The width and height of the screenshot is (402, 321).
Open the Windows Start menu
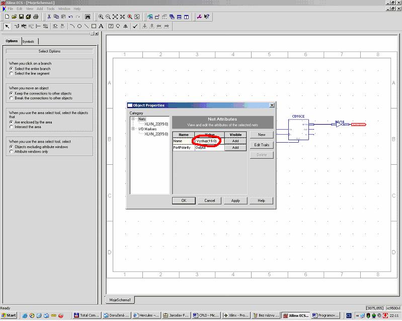[9, 315]
